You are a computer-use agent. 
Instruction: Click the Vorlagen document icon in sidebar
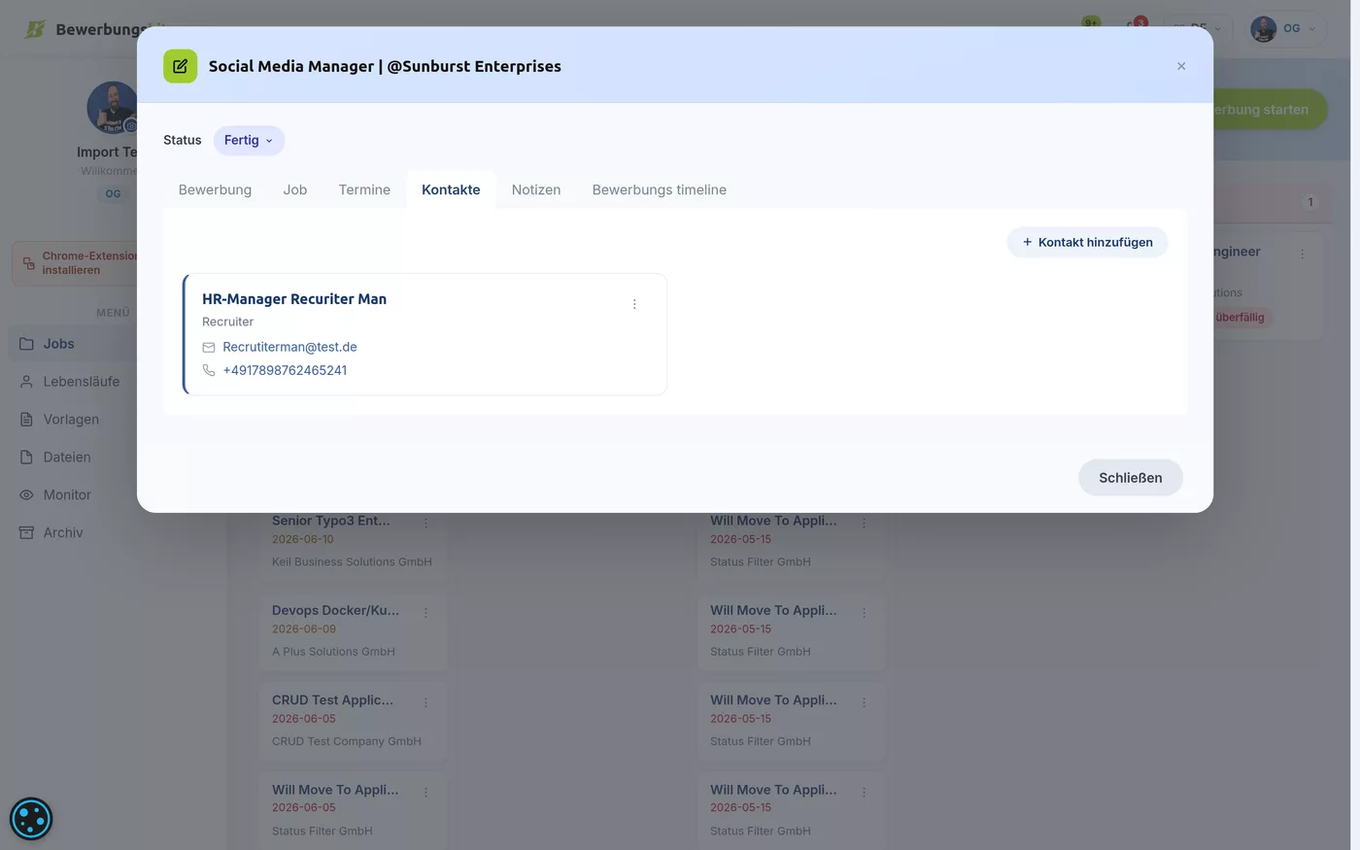(26, 420)
